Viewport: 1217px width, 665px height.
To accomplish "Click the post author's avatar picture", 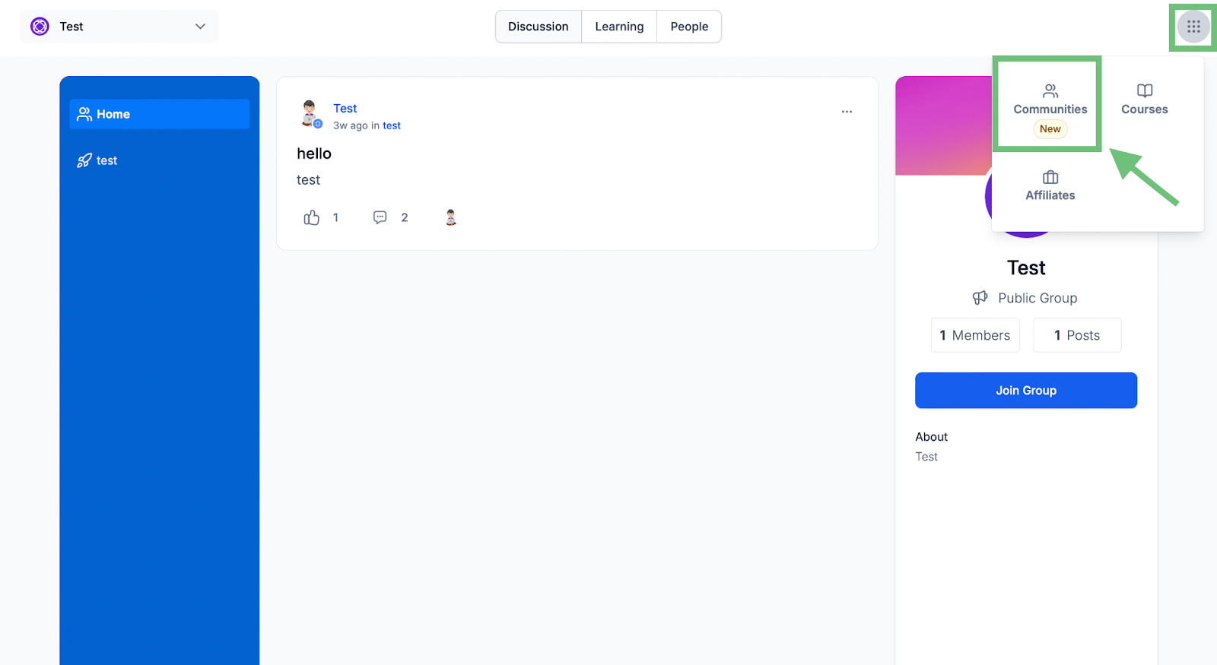I will (x=310, y=114).
